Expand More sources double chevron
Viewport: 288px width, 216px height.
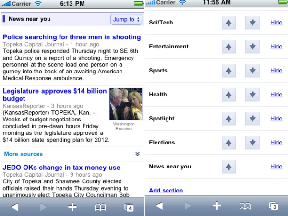[x=137, y=154]
